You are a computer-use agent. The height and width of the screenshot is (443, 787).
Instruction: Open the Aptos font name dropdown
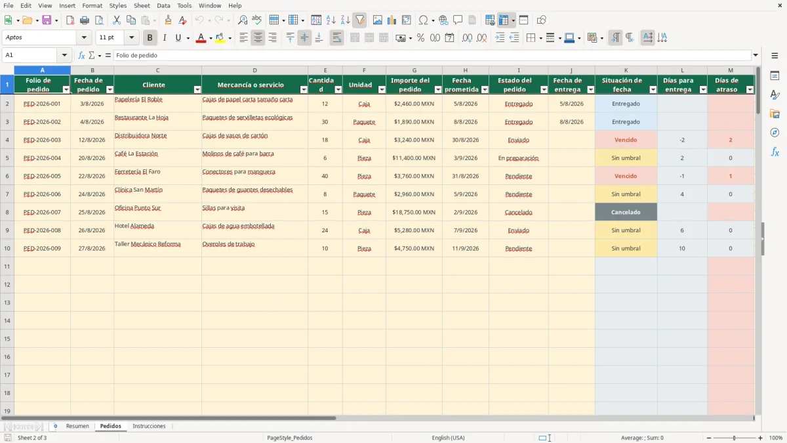coord(84,38)
